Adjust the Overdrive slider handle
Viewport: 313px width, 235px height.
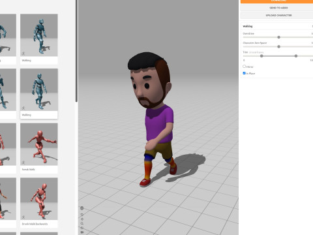click(278, 37)
